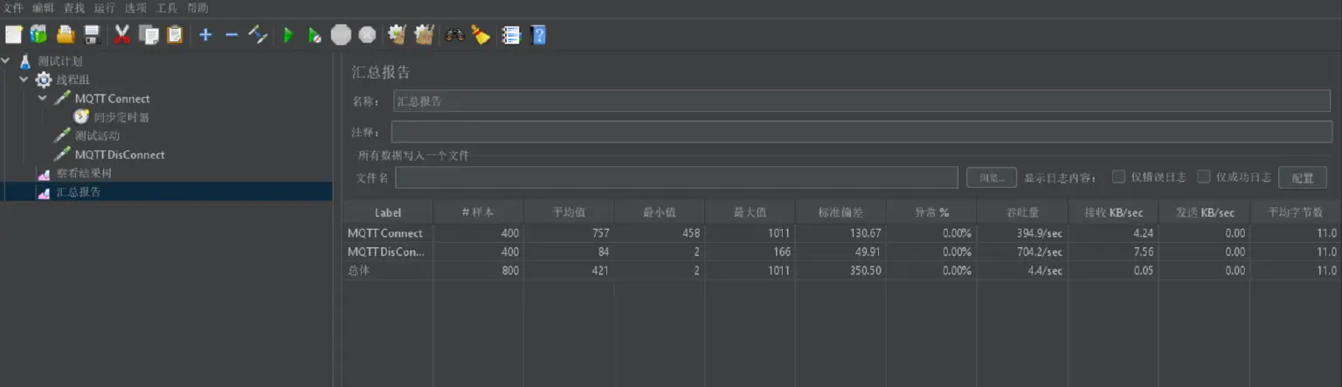The image size is (1342, 387).
Task: Reset search with the broom icon
Action: 481,35
